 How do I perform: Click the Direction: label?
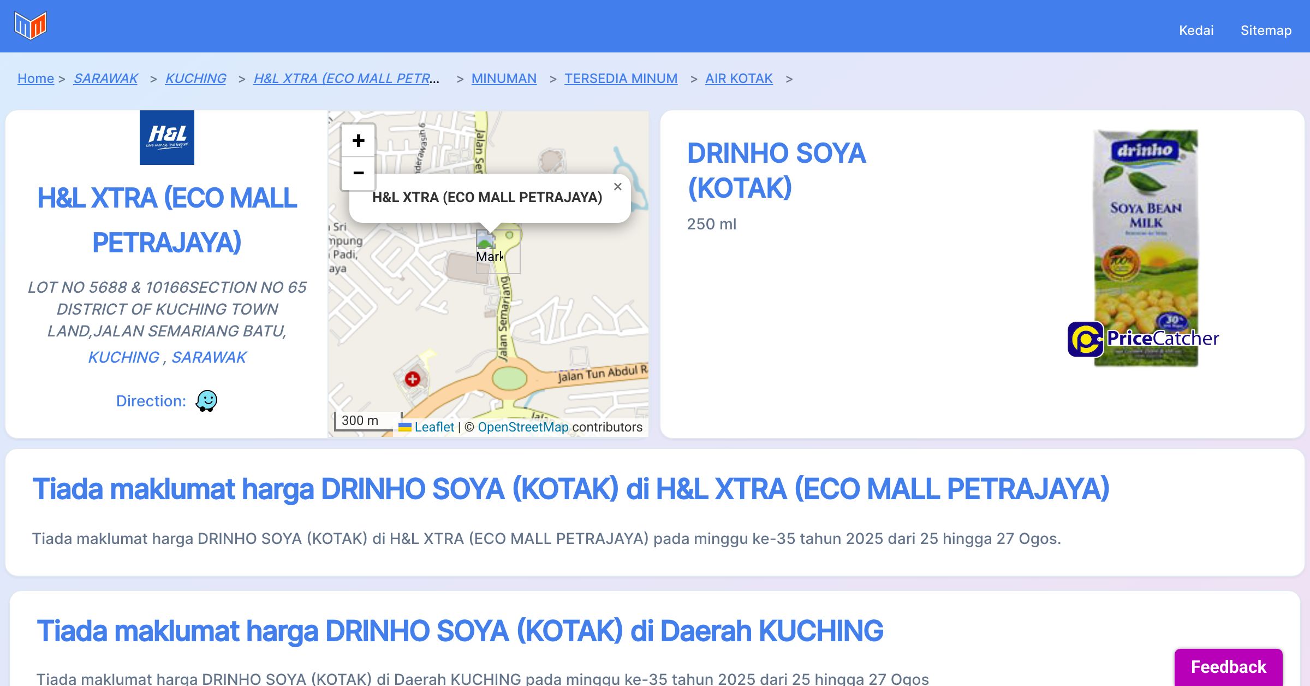click(x=151, y=401)
